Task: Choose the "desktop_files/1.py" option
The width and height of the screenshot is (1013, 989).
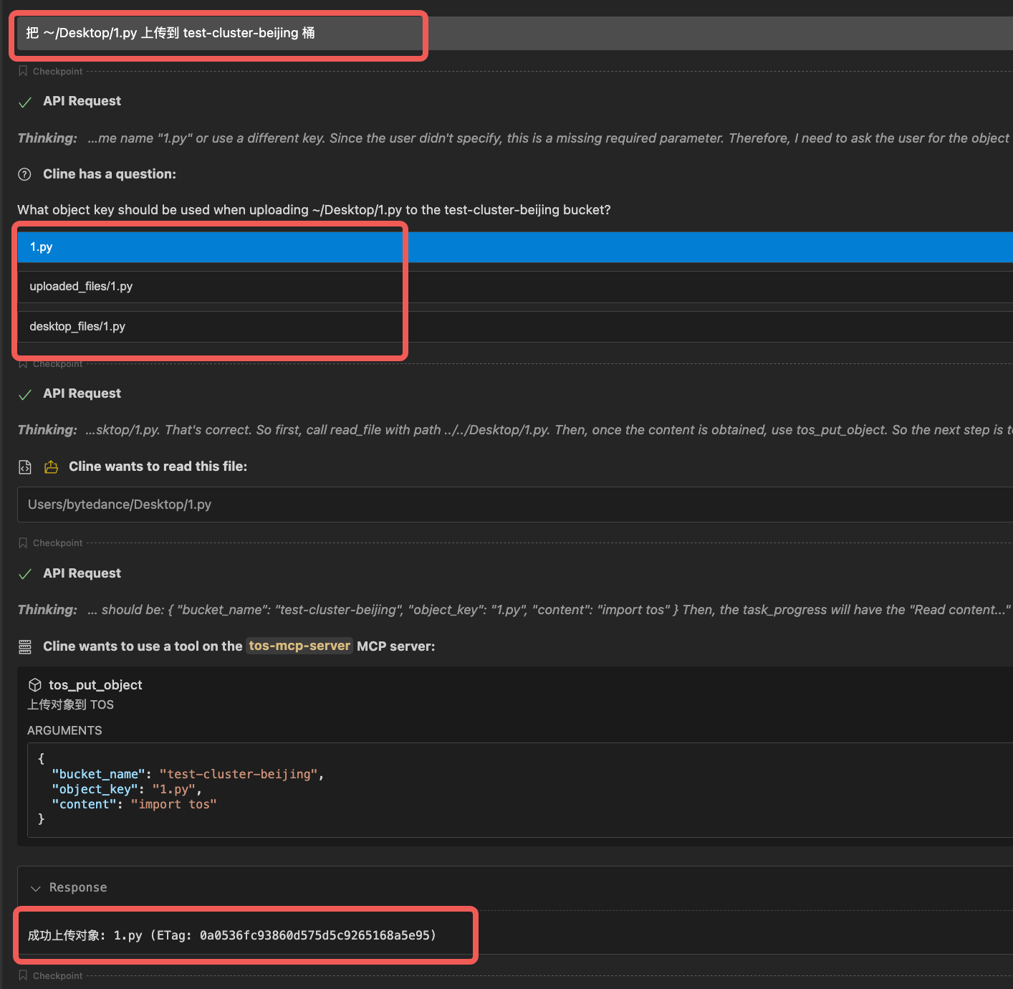Action: tap(208, 327)
